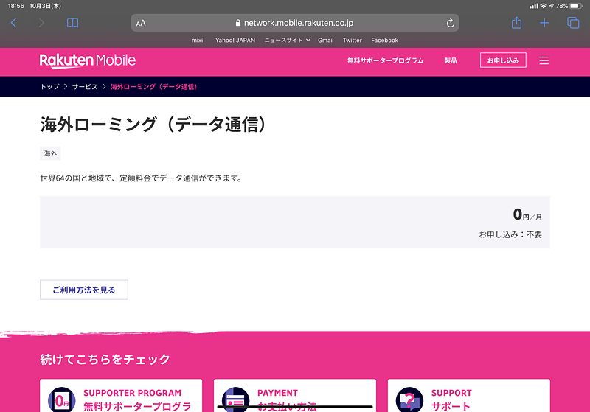Image resolution: width=590 pixels, height=412 pixels.
Task: Show all tabs overview icon
Action: point(573,23)
